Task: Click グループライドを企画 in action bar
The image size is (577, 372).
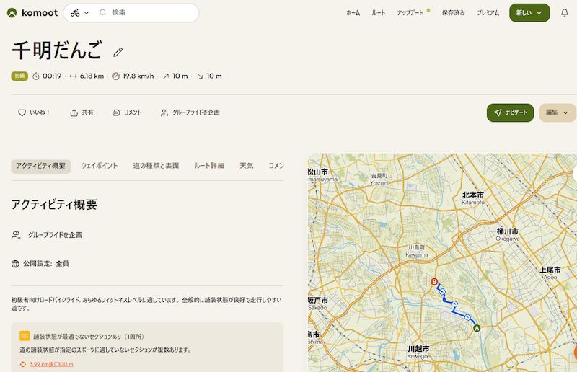Action: click(x=190, y=112)
